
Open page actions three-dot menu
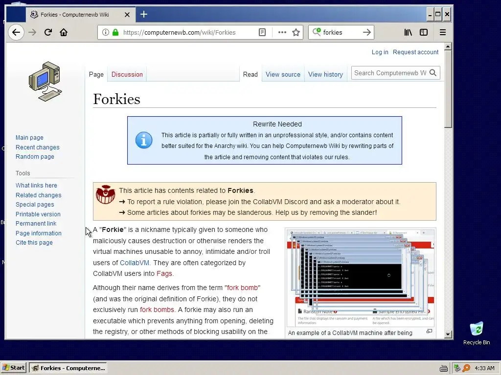coord(282,32)
